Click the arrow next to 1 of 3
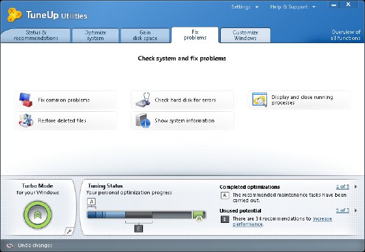The width and height of the screenshot is (365, 252). pyautogui.click(x=356, y=211)
